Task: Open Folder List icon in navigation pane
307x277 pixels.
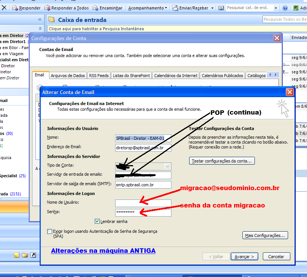Action: 25,255
